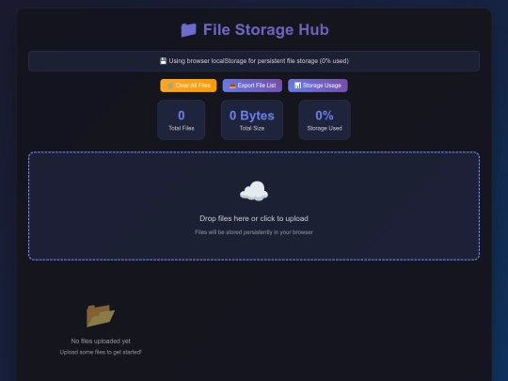The image size is (508, 381).
Task: Click "Files will be stored persistently" text
Action: [254, 232]
